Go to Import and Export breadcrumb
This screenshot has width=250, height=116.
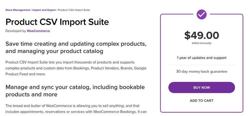point(44,10)
